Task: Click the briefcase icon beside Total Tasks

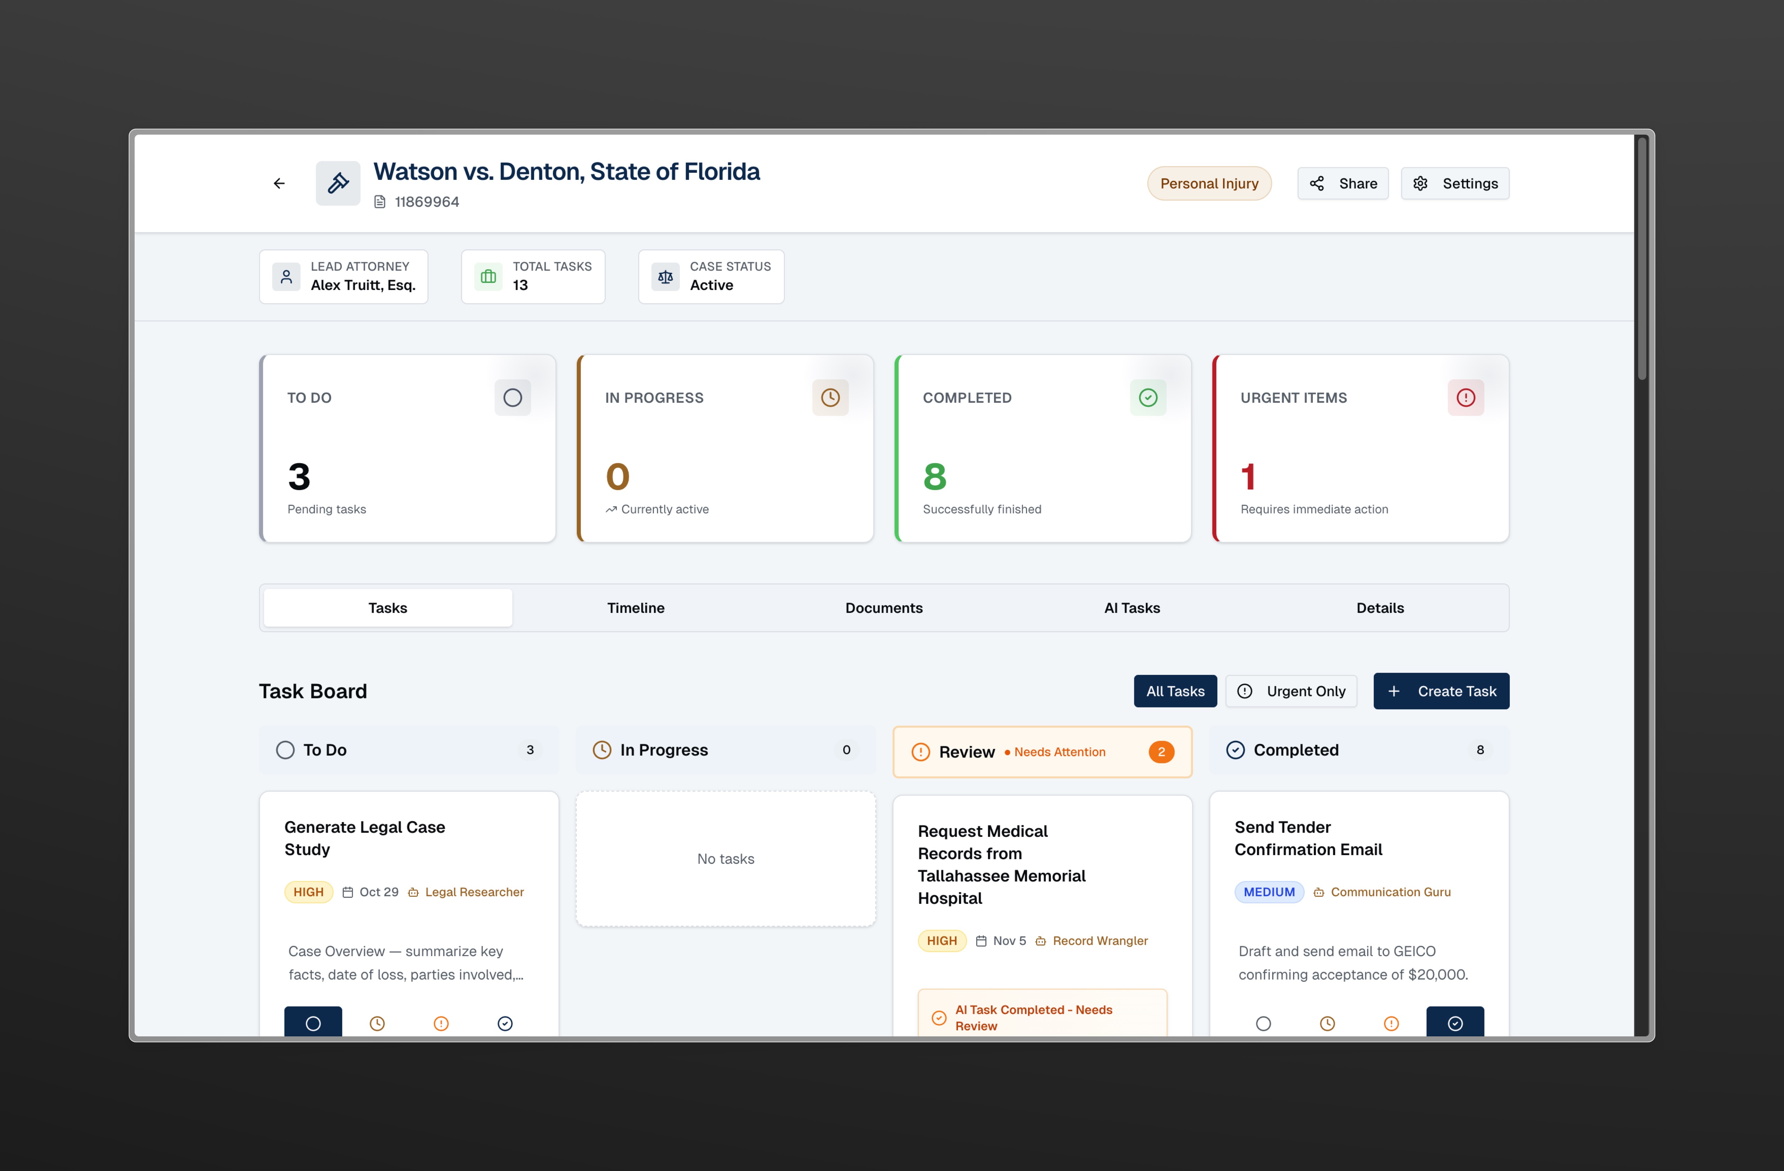Action: click(488, 277)
